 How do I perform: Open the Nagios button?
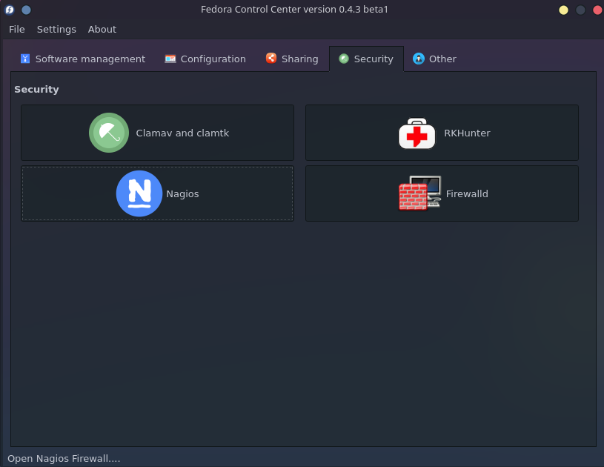[x=158, y=193]
